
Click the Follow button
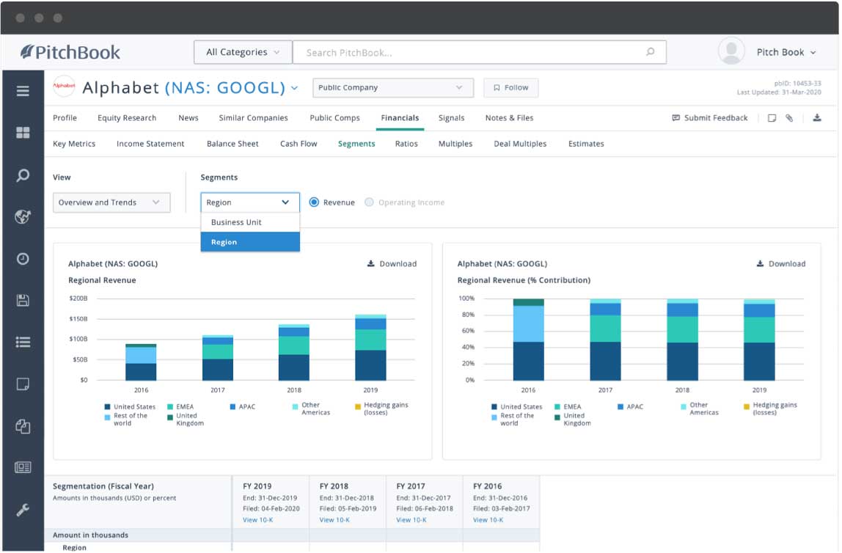pos(510,88)
